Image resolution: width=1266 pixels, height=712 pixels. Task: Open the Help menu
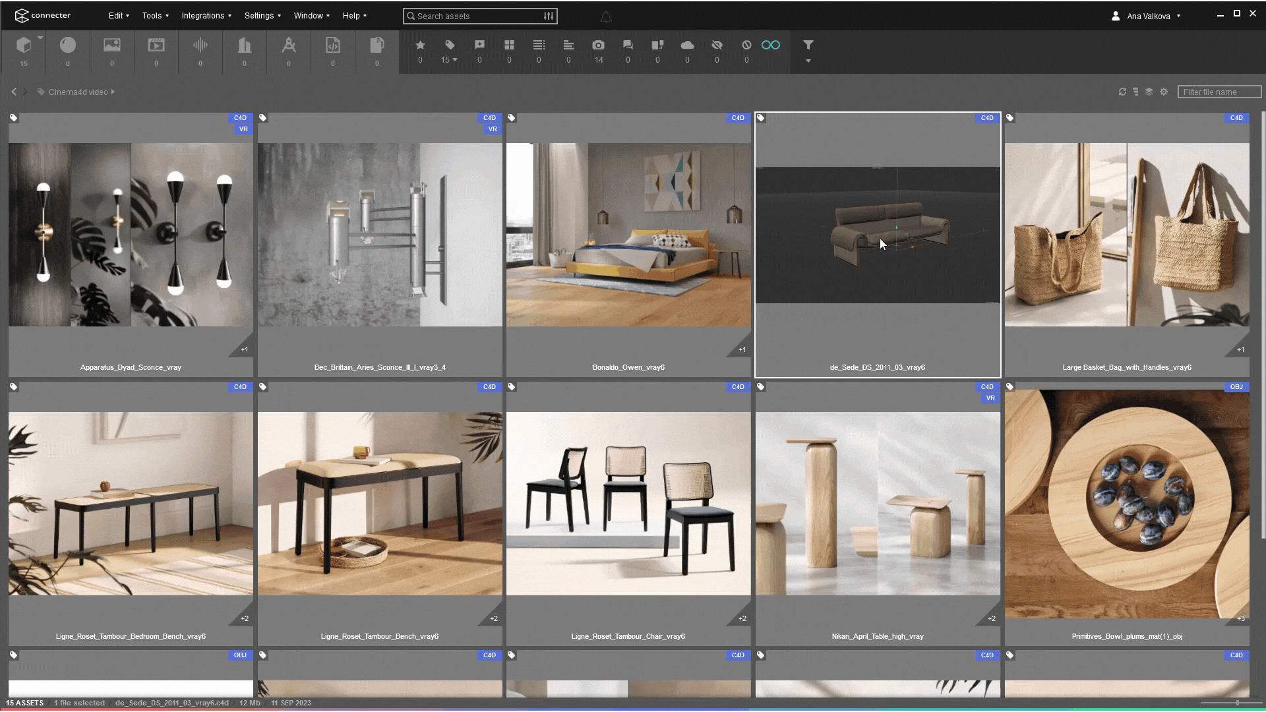(355, 16)
